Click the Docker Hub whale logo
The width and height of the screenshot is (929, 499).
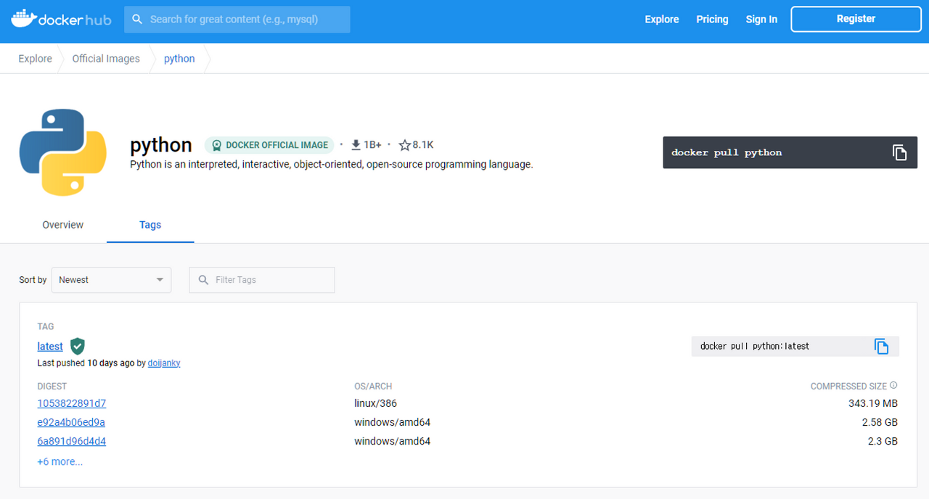pyautogui.click(x=61, y=20)
